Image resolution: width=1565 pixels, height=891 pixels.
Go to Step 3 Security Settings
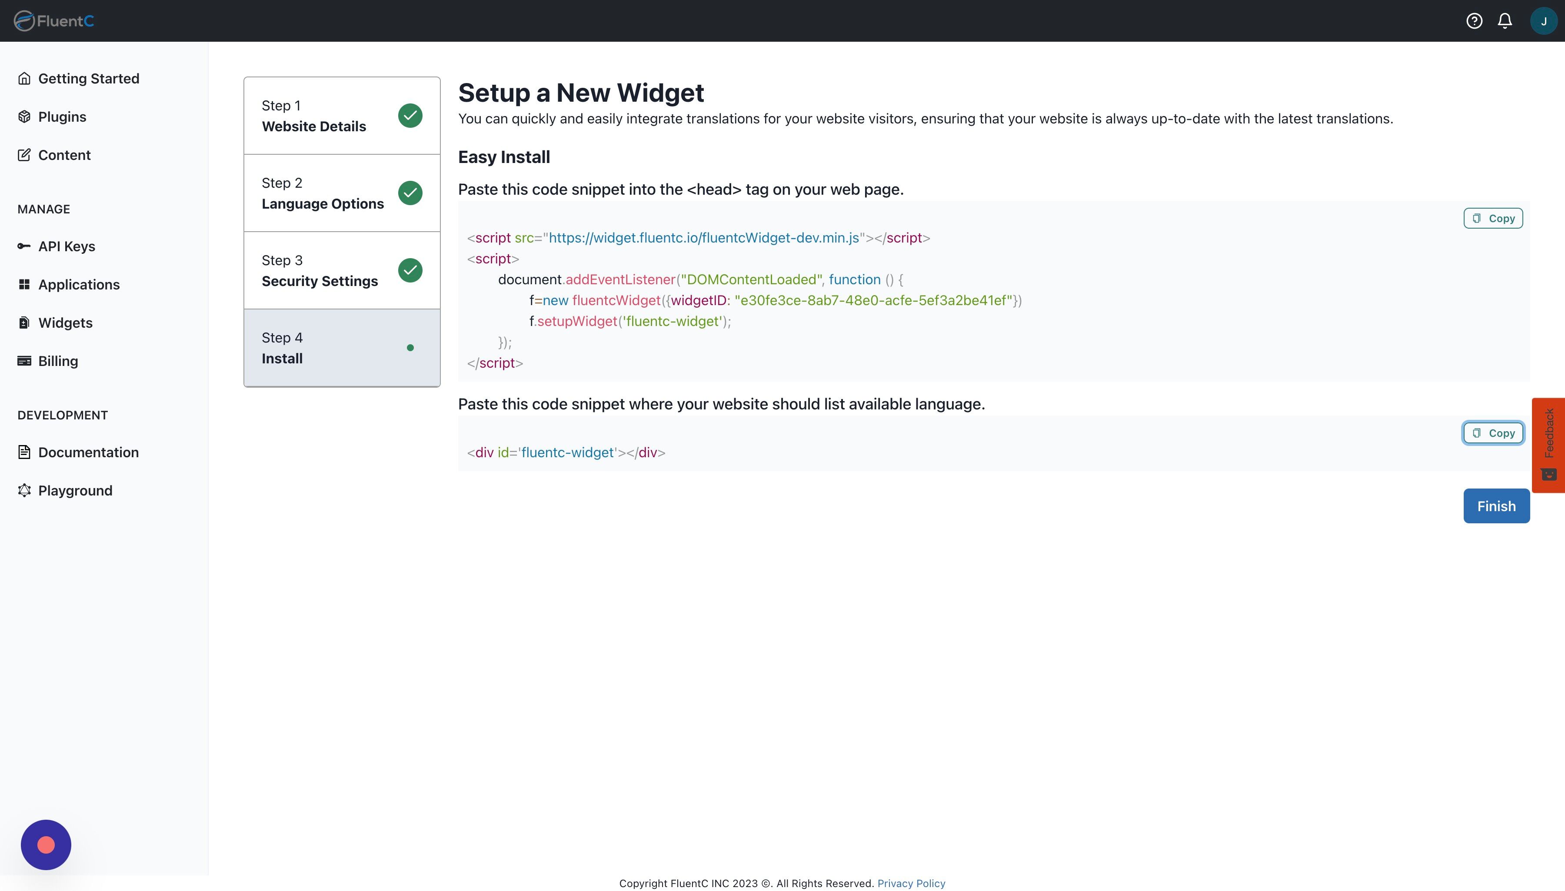tap(342, 270)
